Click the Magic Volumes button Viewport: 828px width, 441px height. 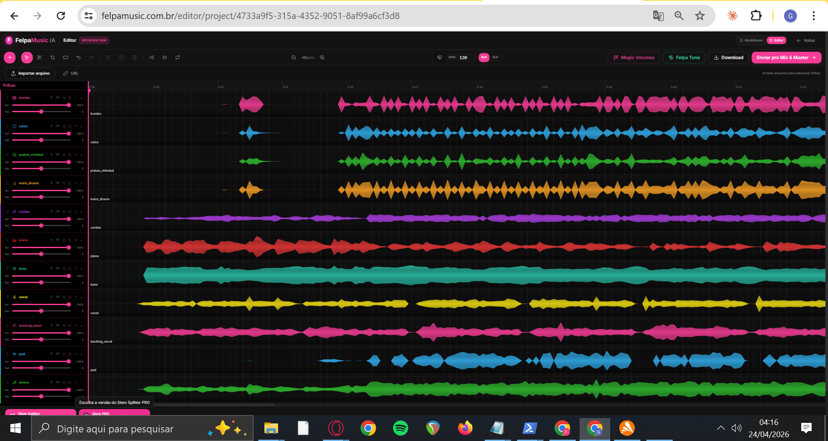(x=634, y=57)
